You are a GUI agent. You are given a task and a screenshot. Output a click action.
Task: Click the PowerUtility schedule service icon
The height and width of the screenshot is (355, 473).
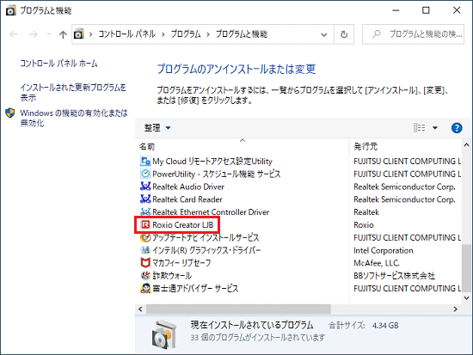pos(145,174)
